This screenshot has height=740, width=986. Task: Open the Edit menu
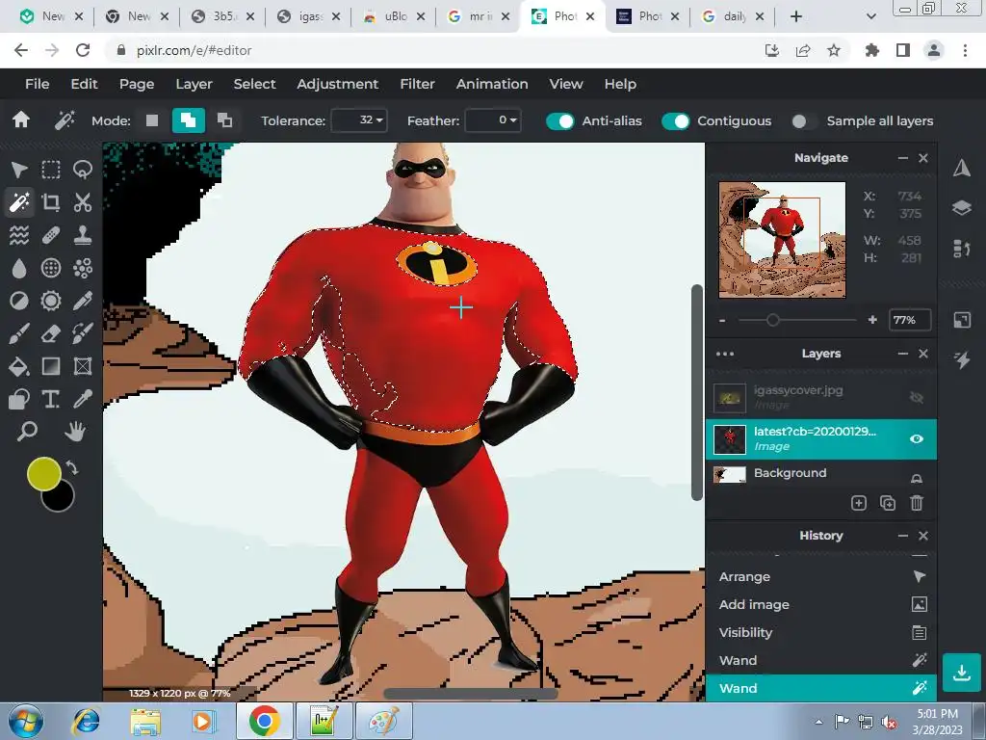click(84, 84)
